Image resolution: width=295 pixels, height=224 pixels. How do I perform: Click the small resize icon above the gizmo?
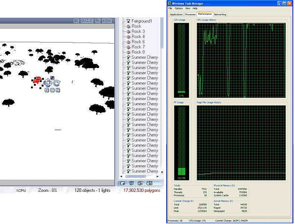(52, 78)
